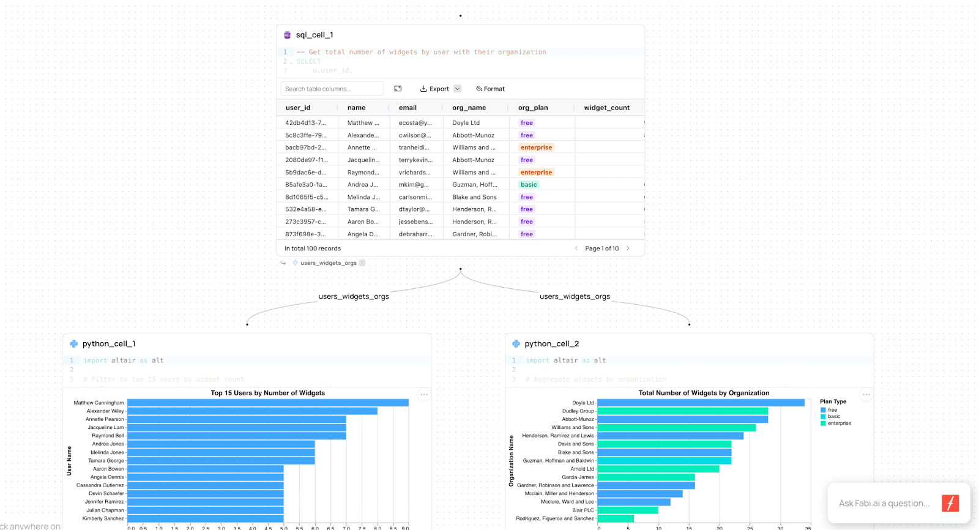
Task: Click the widget_count column header
Action: coord(606,108)
